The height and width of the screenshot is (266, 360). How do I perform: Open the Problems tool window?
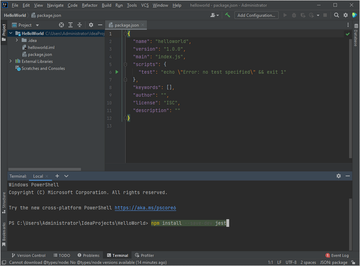pos(88,255)
